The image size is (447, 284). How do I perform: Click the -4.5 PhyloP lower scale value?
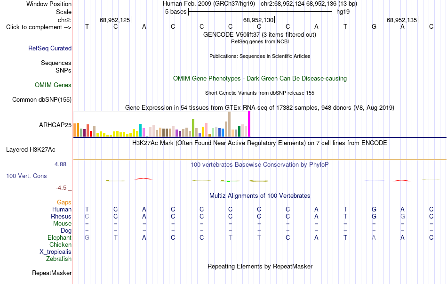click(x=61, y=188)
